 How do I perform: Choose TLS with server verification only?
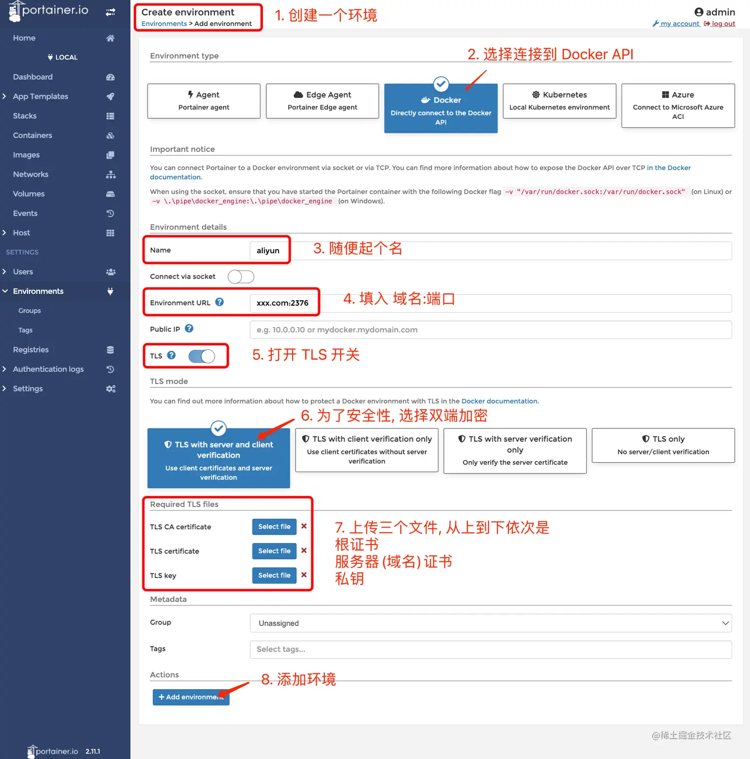515,451
